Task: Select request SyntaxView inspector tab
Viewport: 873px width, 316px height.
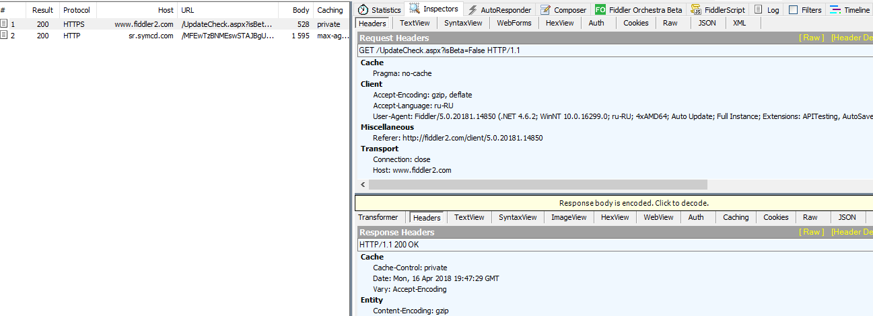Action: click(x=463, y=23)
